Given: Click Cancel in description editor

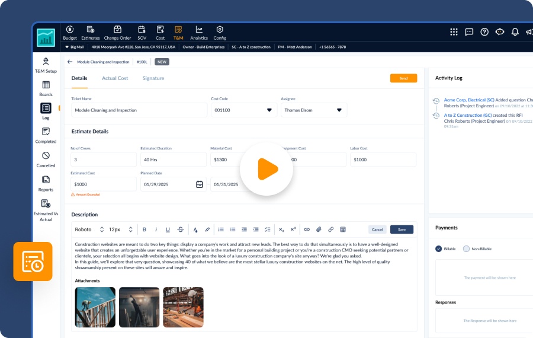Looking at the screenshot, I should [377, 229].
